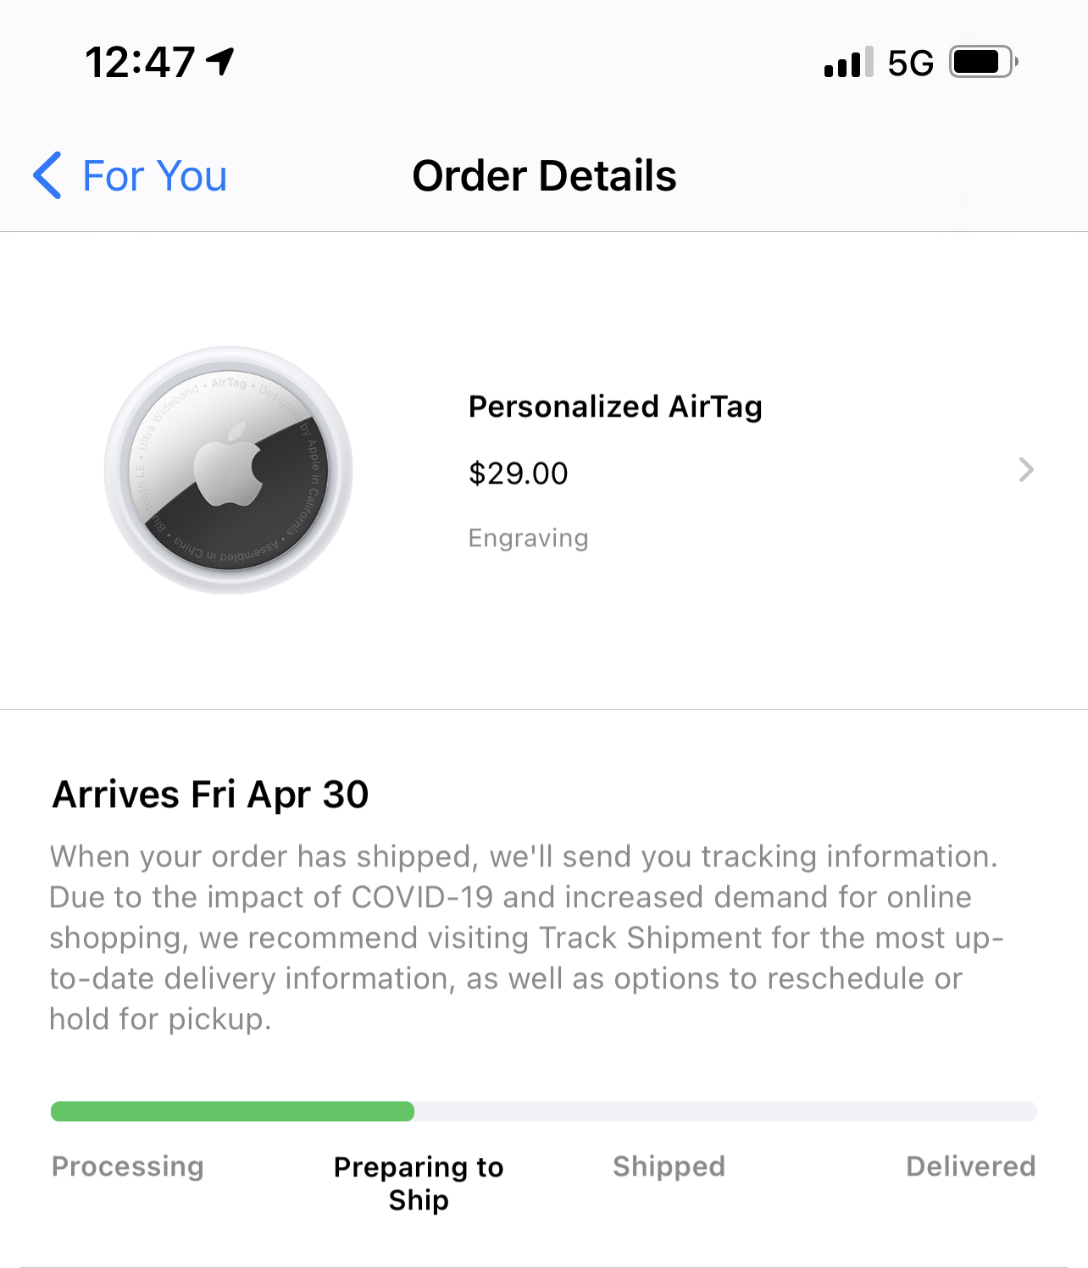Tap the location arrow icon beside the time

coord(221,61)
